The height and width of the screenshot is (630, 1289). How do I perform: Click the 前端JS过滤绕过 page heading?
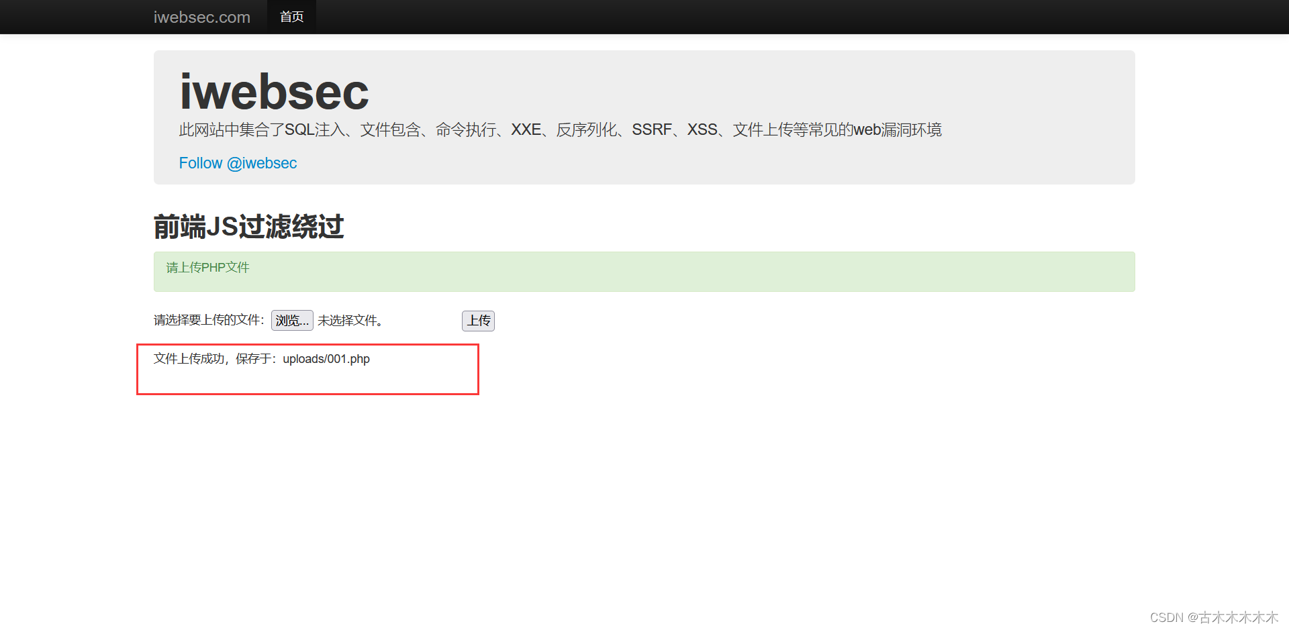pyautogui.click(x=248, y=227)
